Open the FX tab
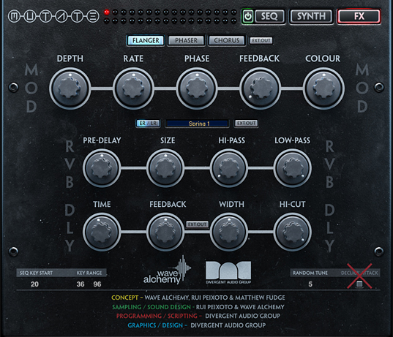The image size is (393, 337). coord(359,17)
